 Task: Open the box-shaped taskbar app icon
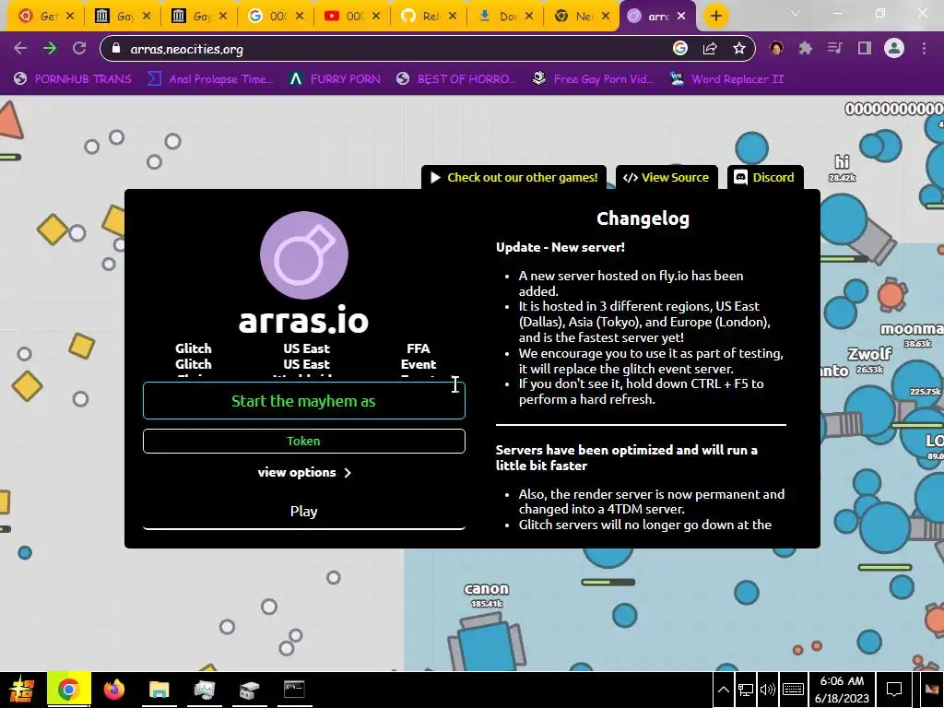[249, 690]
